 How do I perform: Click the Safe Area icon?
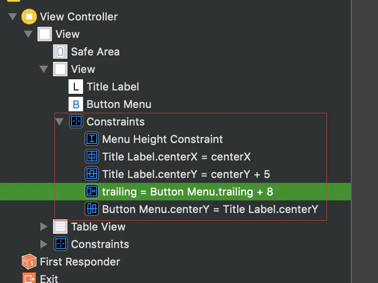pos(60,52)
